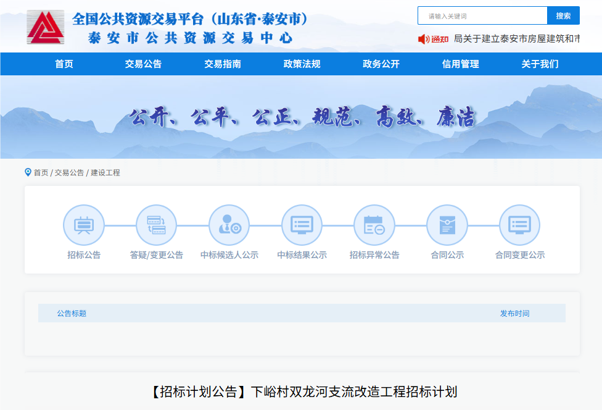Click the red speaker 通知 icon
The width and height of the screenshot is (602, 410).
click(x=433, y=39)
